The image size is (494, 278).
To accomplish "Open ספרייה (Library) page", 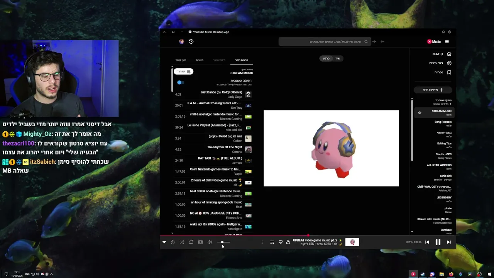I will (443, 72).
